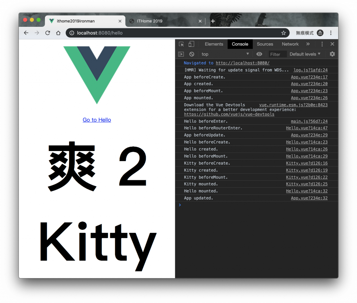This screenshot has height=303, width=357.
Task: Activate the inspect element picker
Action: tap(181, 44)
